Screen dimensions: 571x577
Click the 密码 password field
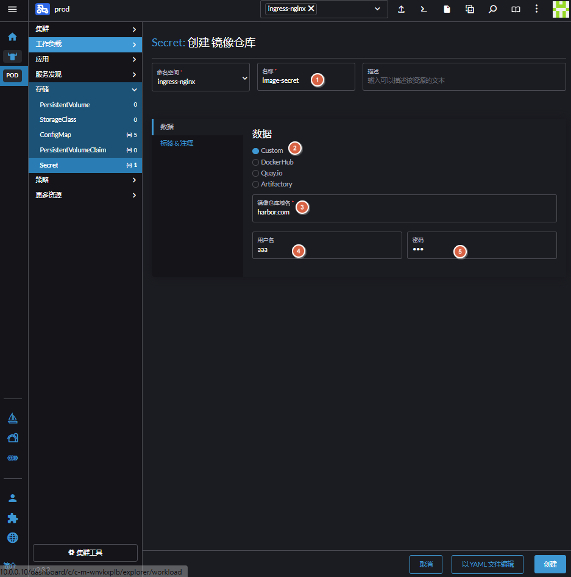pos(482,245)
